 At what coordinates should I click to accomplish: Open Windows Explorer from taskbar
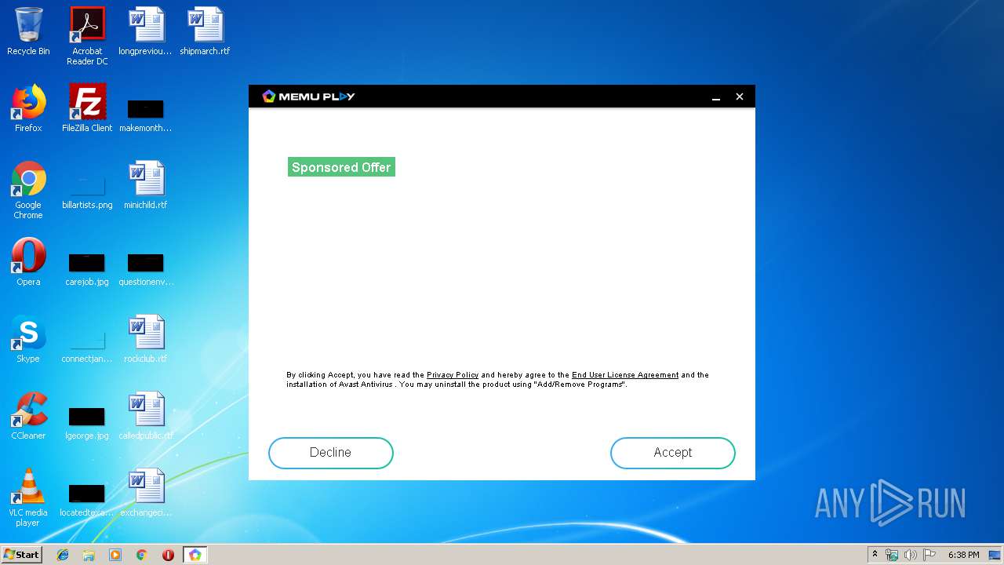(89, 555)
